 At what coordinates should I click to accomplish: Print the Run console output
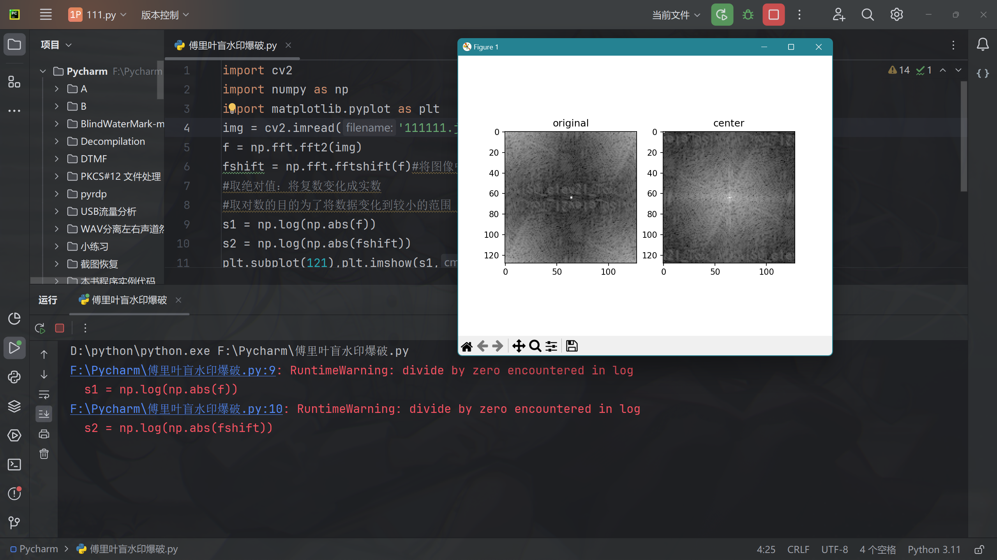tap(44, 434)
